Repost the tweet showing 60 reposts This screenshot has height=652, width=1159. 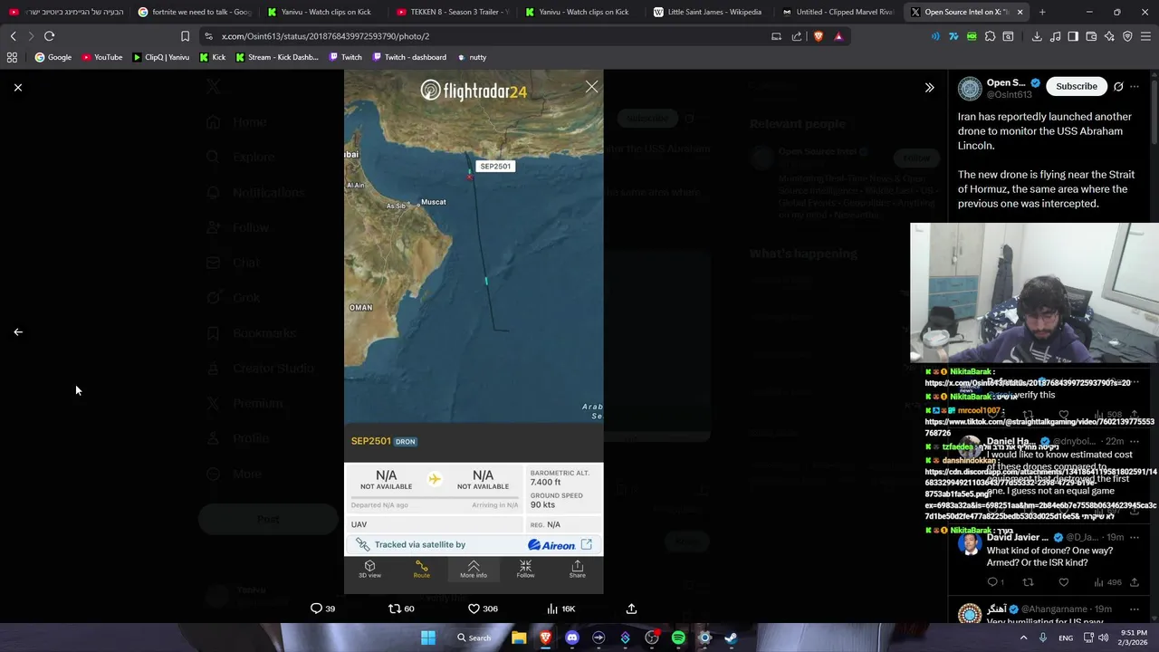pyautogui.click(x=401, y=609)
